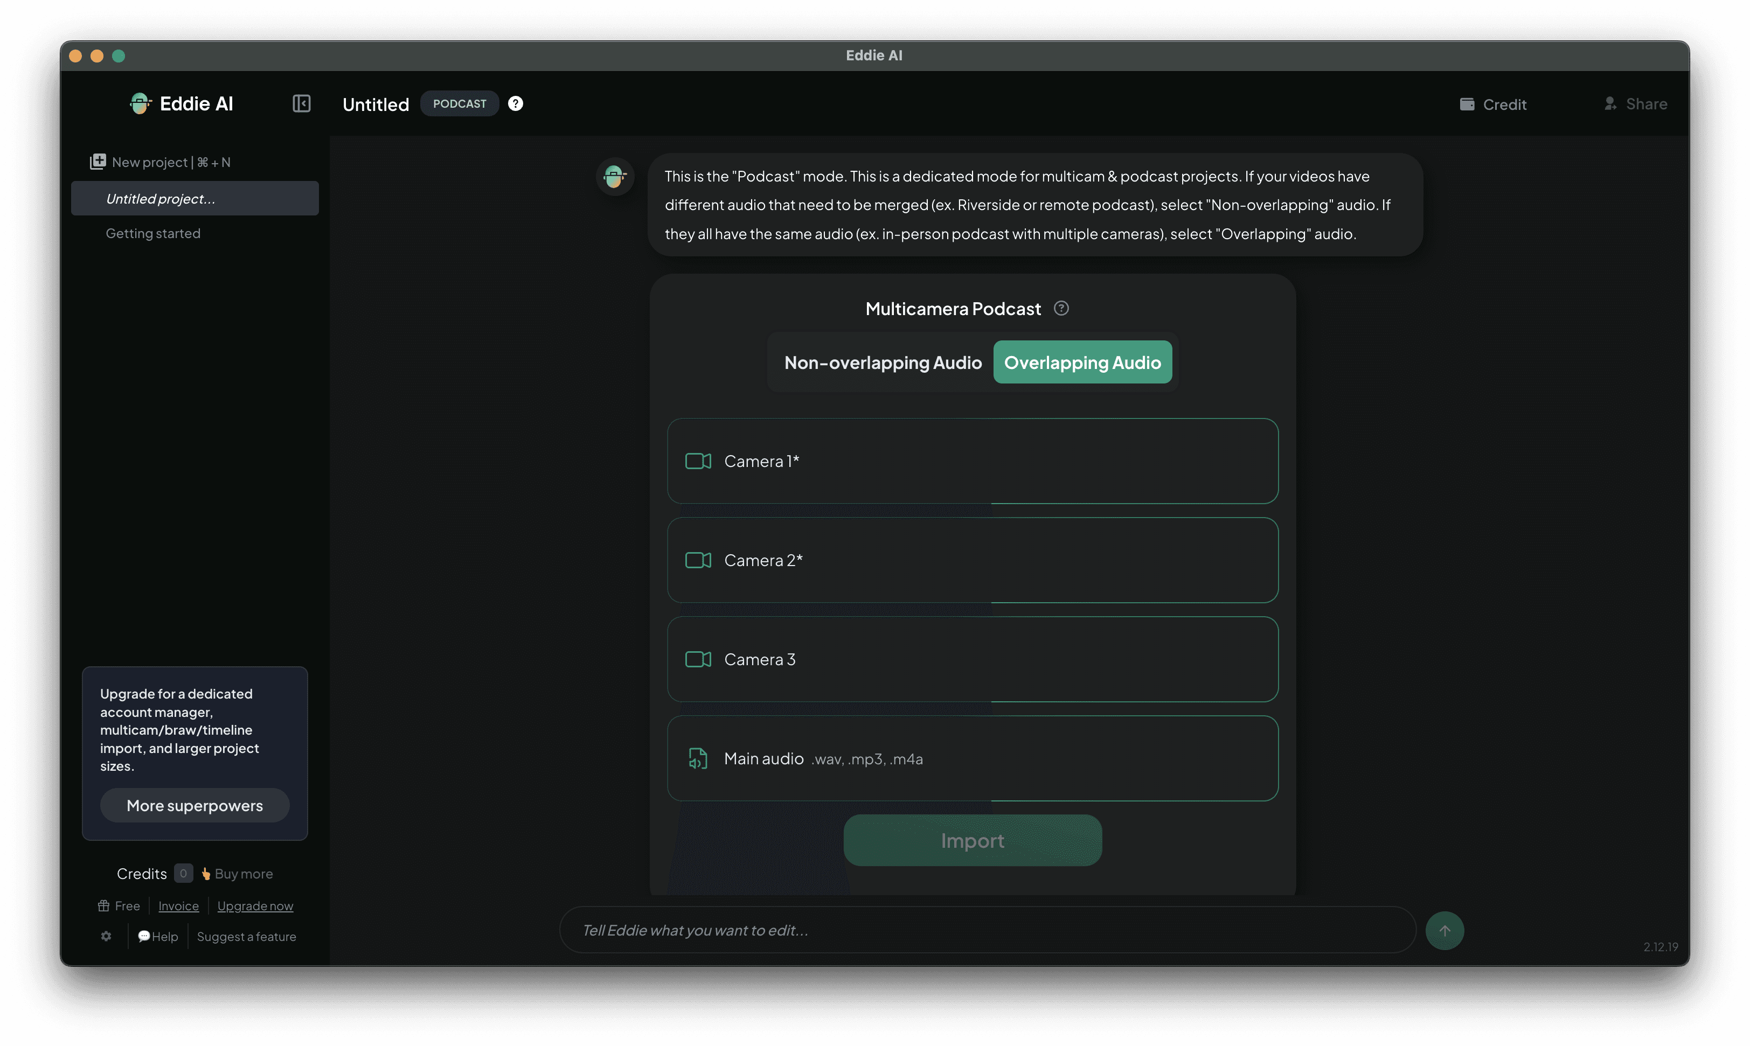
Task: Click the Help chat bubble icon
Action: click(144, 936)
